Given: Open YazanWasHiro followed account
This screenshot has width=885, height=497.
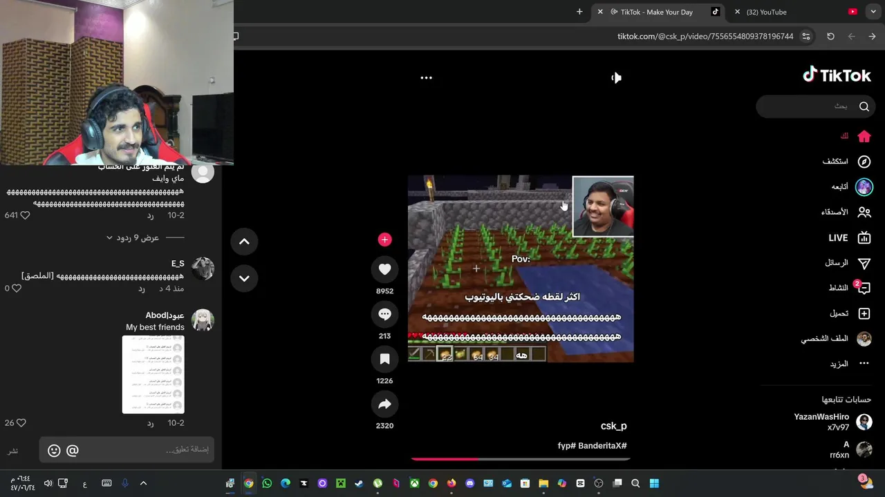Looking at the screenshot, I should coord(833,422).
